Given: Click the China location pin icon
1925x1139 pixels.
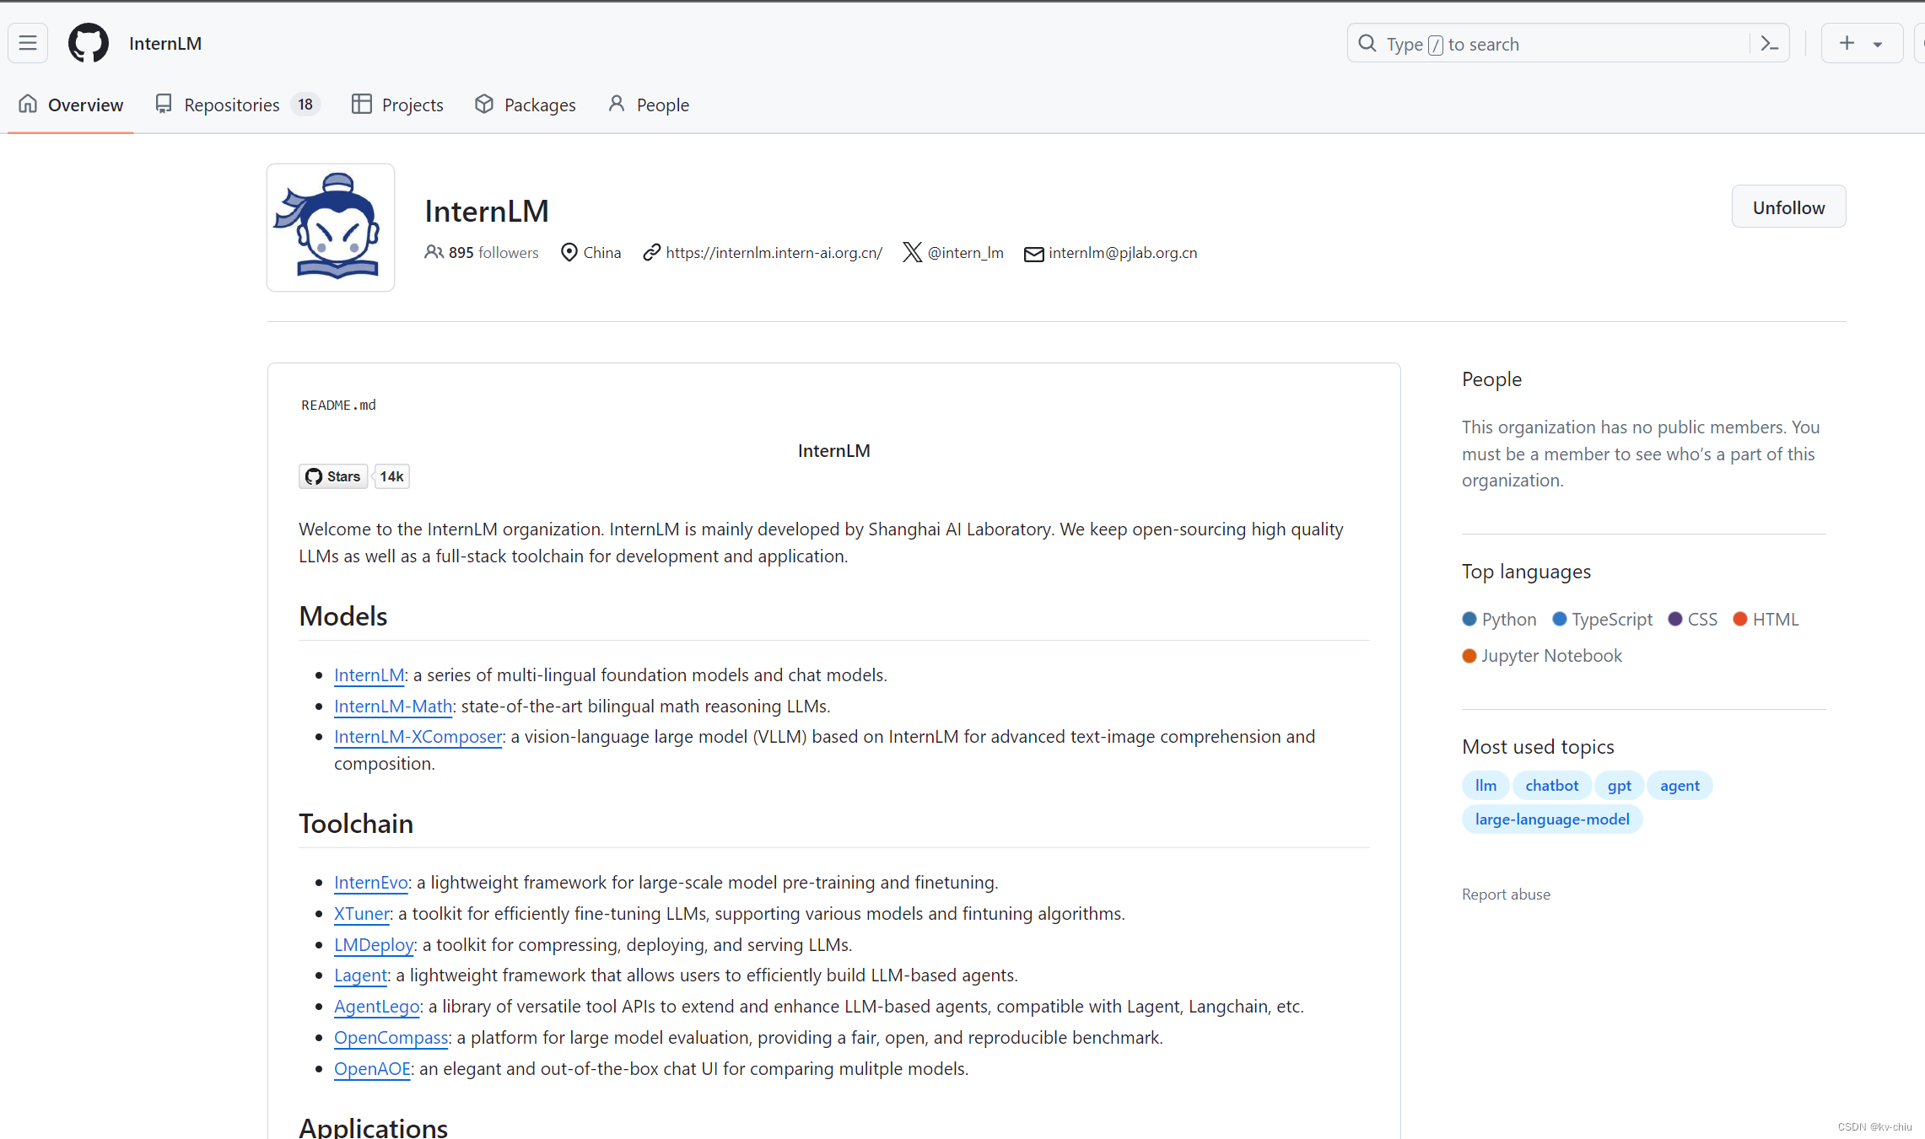Looking at the screenshot, I should (x=569, y=252).
